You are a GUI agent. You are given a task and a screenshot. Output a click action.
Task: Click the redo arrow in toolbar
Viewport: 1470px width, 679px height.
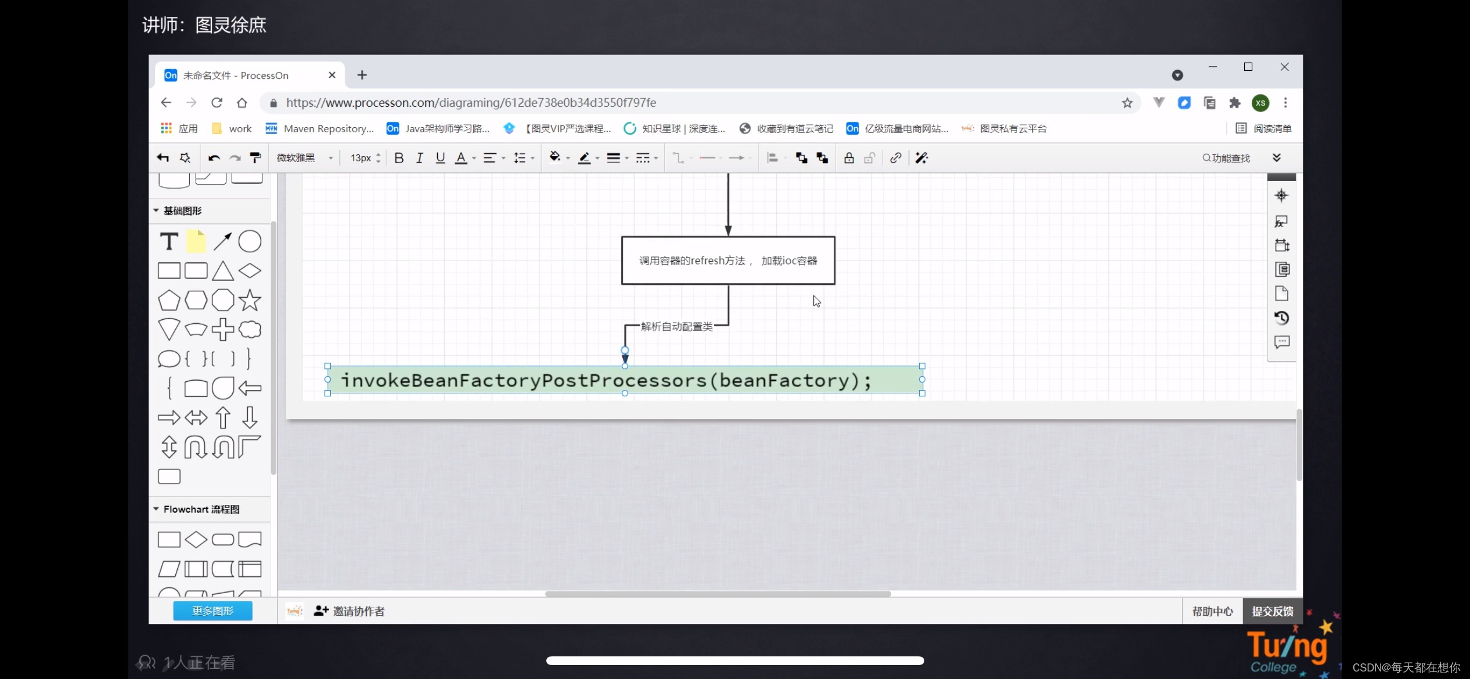(235, 158)
